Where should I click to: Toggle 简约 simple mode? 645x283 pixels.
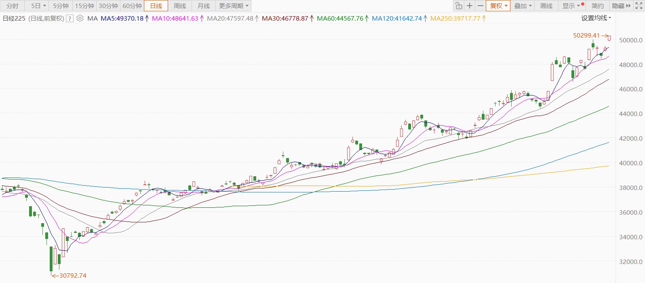pyautogui.click(x=597, y=6)
